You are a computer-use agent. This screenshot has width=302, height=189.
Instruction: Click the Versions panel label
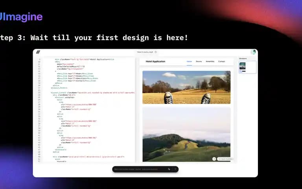point(243,58)
